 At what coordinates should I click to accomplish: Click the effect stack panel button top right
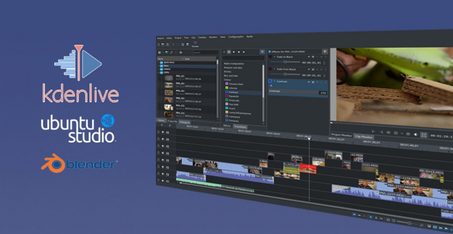(x=325, y=52)
